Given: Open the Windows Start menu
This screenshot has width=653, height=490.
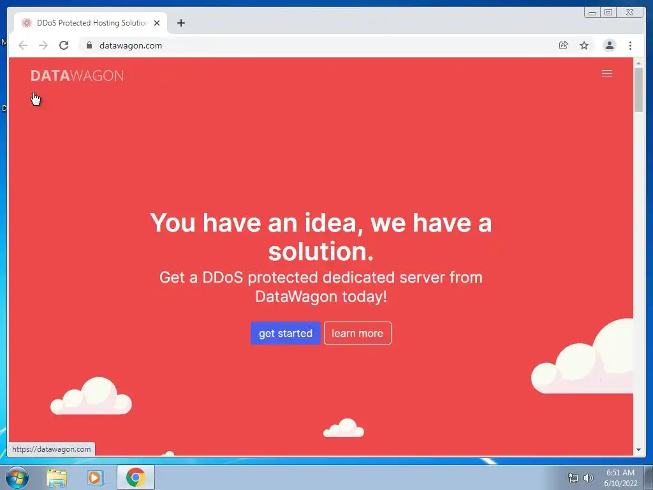Looking at the screenshot, I should [17, 477].
